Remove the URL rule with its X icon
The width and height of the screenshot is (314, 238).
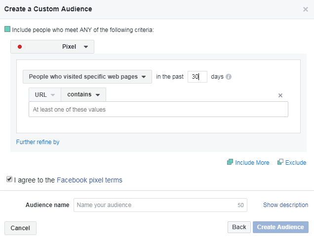(x=280, y=95)
